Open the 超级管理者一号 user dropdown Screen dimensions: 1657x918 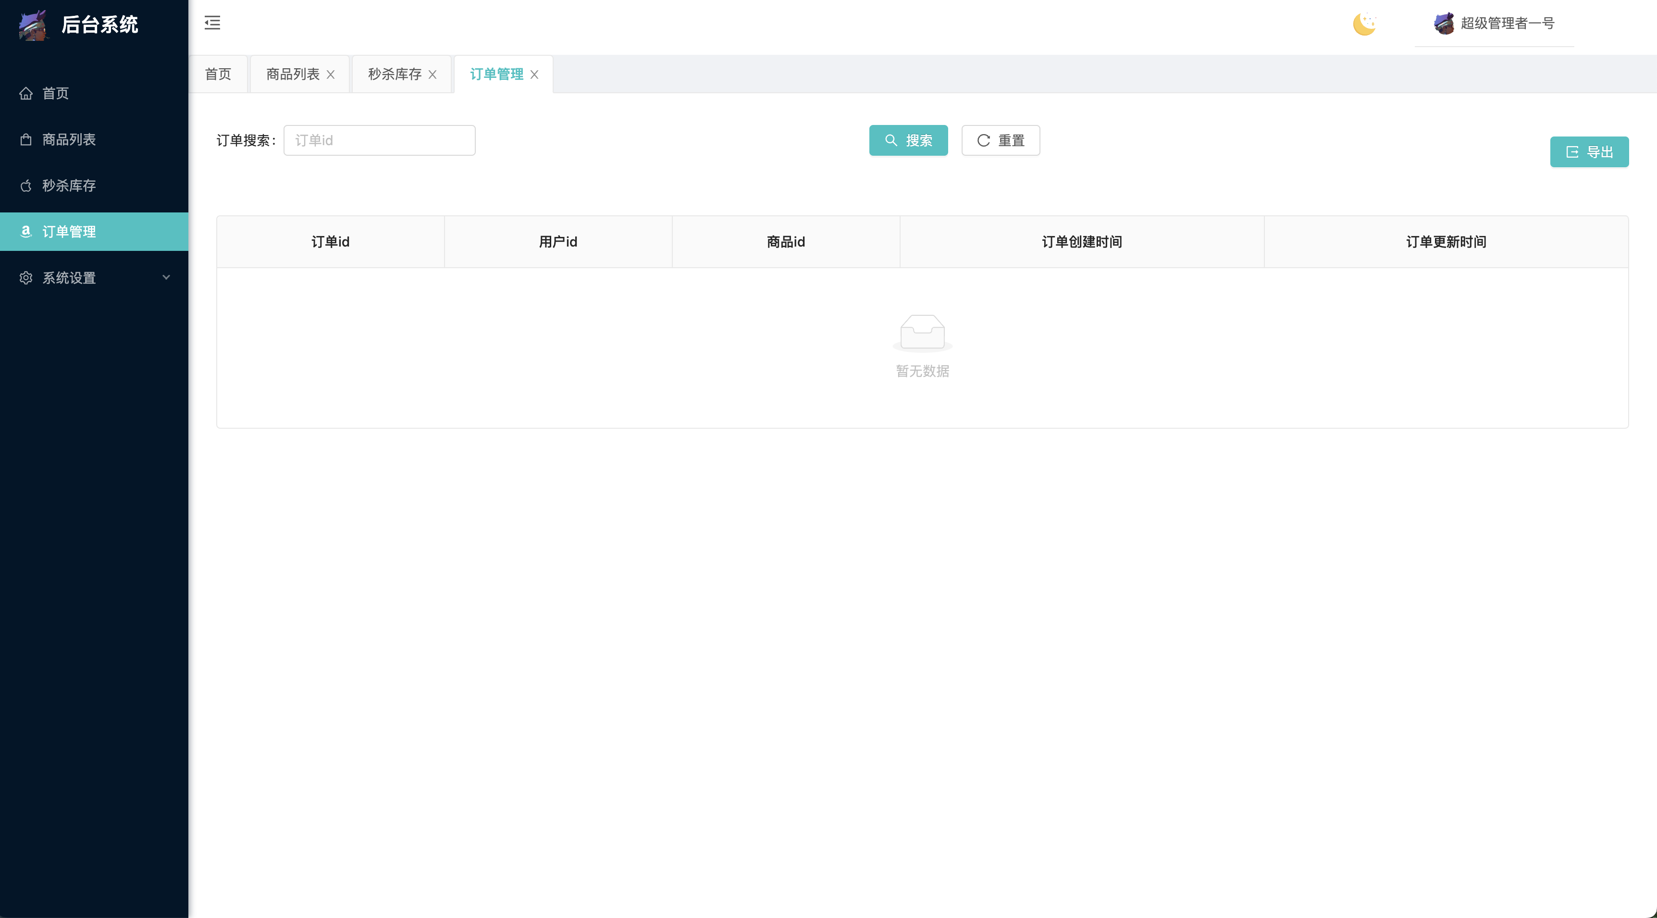click(x=1507, y=24)
